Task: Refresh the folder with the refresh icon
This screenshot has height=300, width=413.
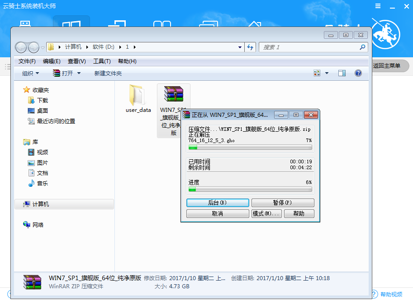Action: coord(250,47)
